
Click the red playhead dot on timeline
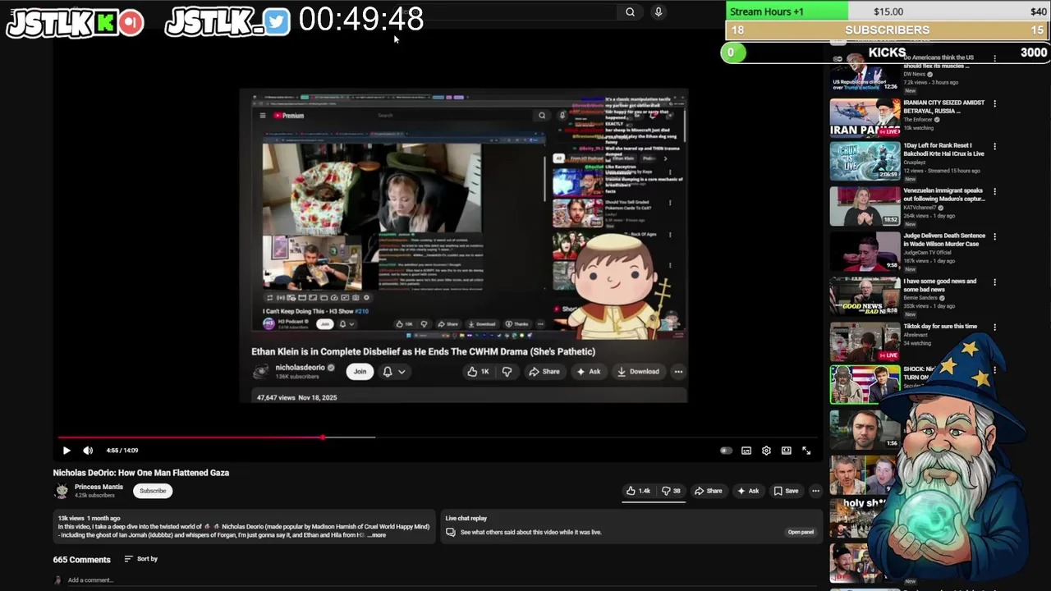tap(323, 437)
